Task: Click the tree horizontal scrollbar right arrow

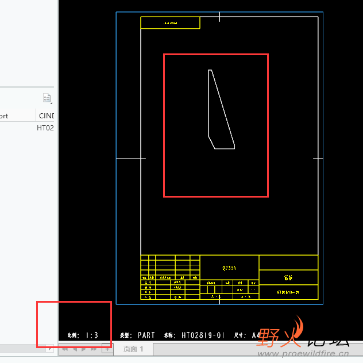Action: [x=50, y=348]
